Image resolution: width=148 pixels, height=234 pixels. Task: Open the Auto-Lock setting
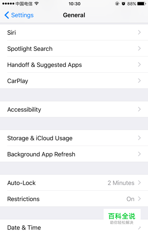tap(74, 183)
